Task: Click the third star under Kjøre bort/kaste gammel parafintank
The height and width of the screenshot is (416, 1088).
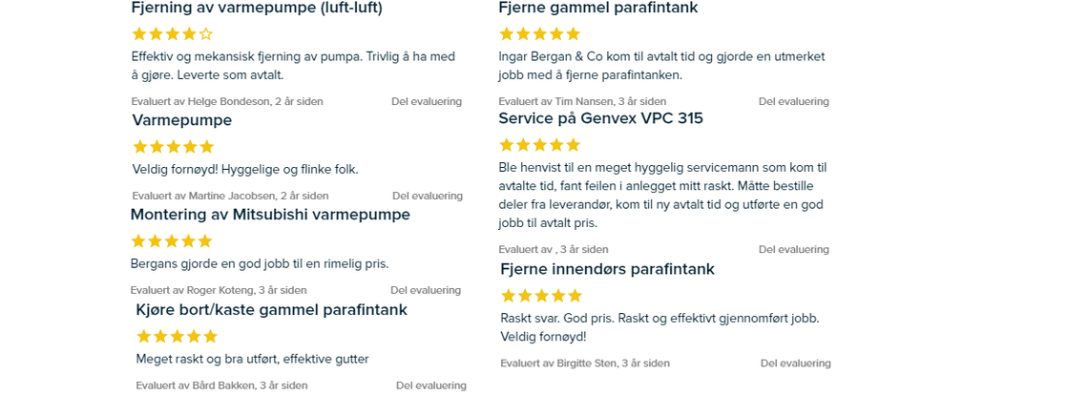Action: [177, 336]
